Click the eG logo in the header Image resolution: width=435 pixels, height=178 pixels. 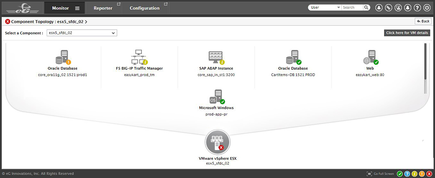point(22,8)
